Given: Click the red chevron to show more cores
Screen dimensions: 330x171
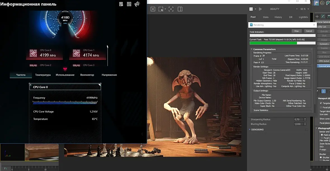Looking at the screenshot, I should coord(65,69).
